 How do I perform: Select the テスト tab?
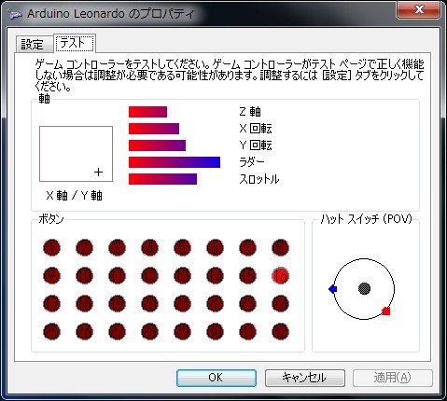pyautogui.click(x=74, y=43)
